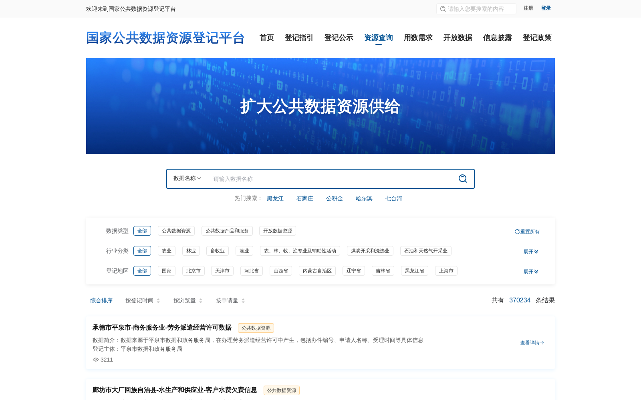Select the 公共数据资源 tag on the first result

point(256,328)
